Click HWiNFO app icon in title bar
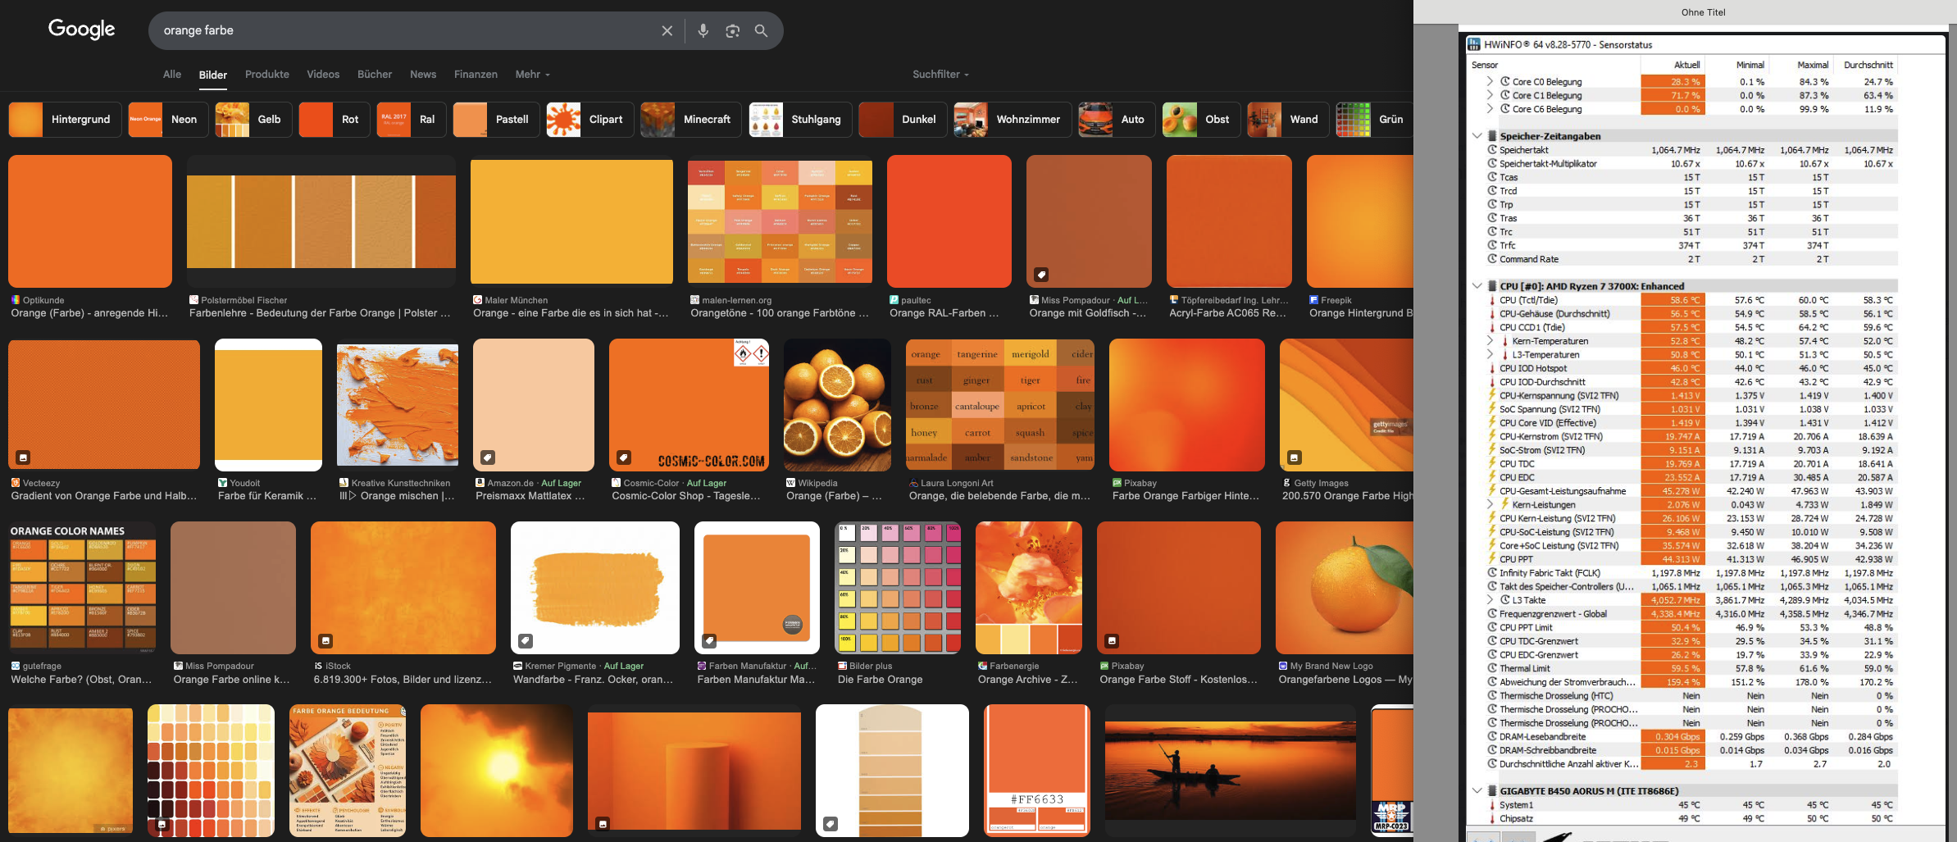The width and height of the screenshot is (1957, 842). point(1474,44)
